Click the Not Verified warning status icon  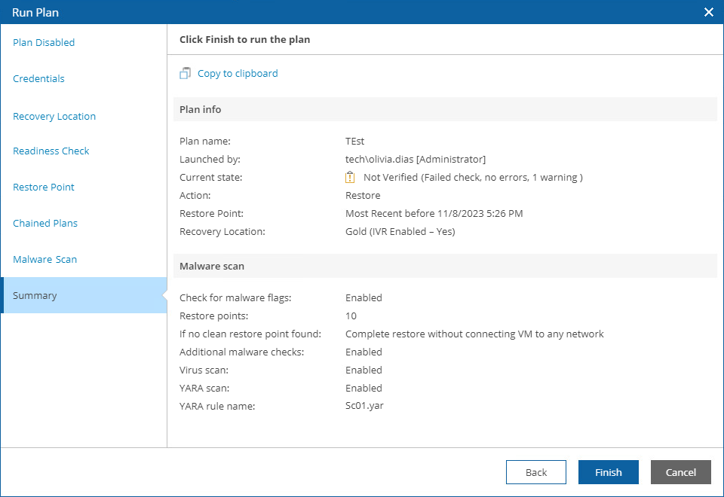pyautogui.click(x=350, y=178)
